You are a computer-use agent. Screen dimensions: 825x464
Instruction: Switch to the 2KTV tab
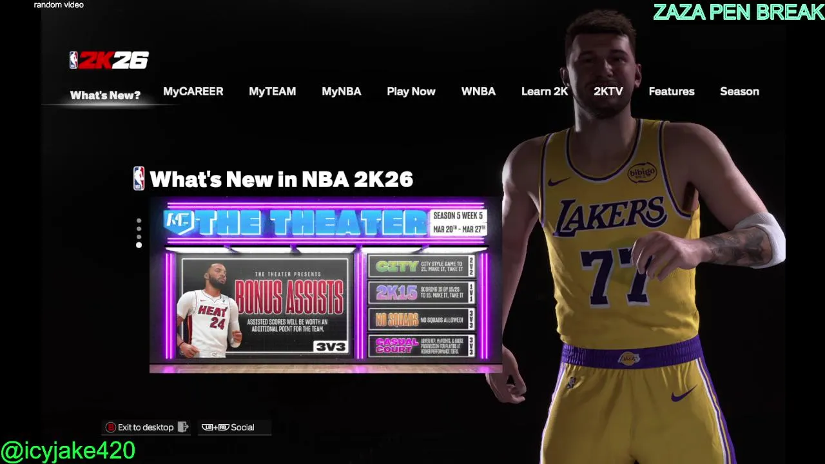tap(608, 92)
